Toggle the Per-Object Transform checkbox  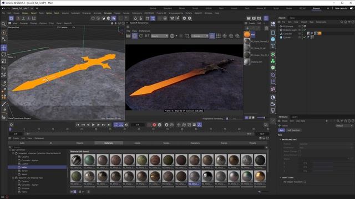pyautogui.click(x=305, y=182)
